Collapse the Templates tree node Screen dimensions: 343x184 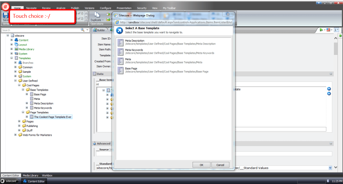pyautogui.click(x=11, y=58)
